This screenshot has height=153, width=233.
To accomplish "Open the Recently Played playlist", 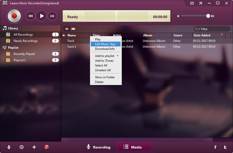I will click(x=30, y=54).
